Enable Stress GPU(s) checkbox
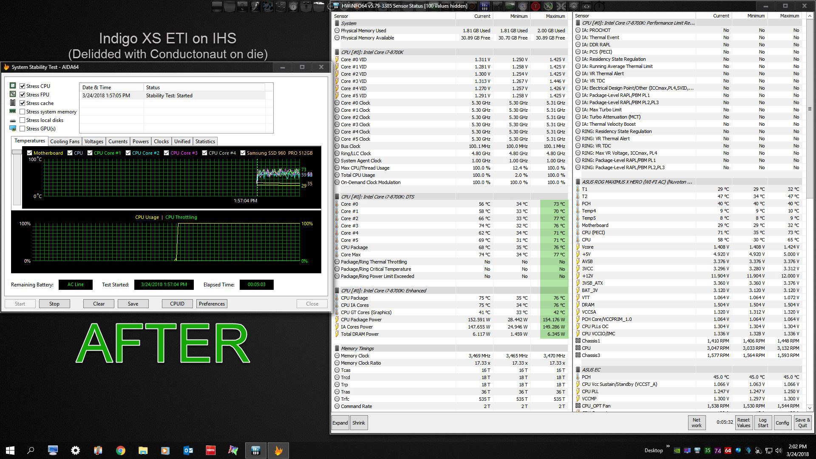This screenshot has height=459, width=816. coord(23,128)
